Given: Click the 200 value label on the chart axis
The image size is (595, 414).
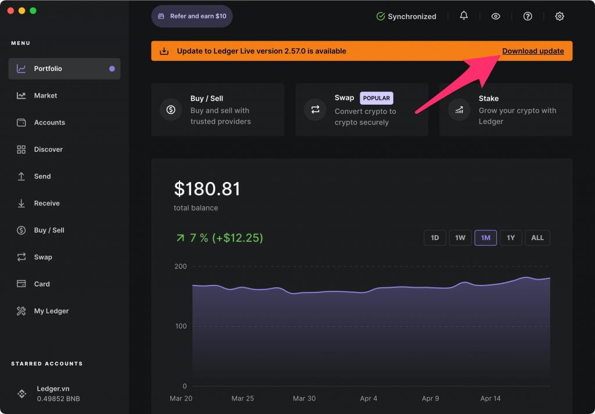Looking at the screenshot, I should [181, 266].
